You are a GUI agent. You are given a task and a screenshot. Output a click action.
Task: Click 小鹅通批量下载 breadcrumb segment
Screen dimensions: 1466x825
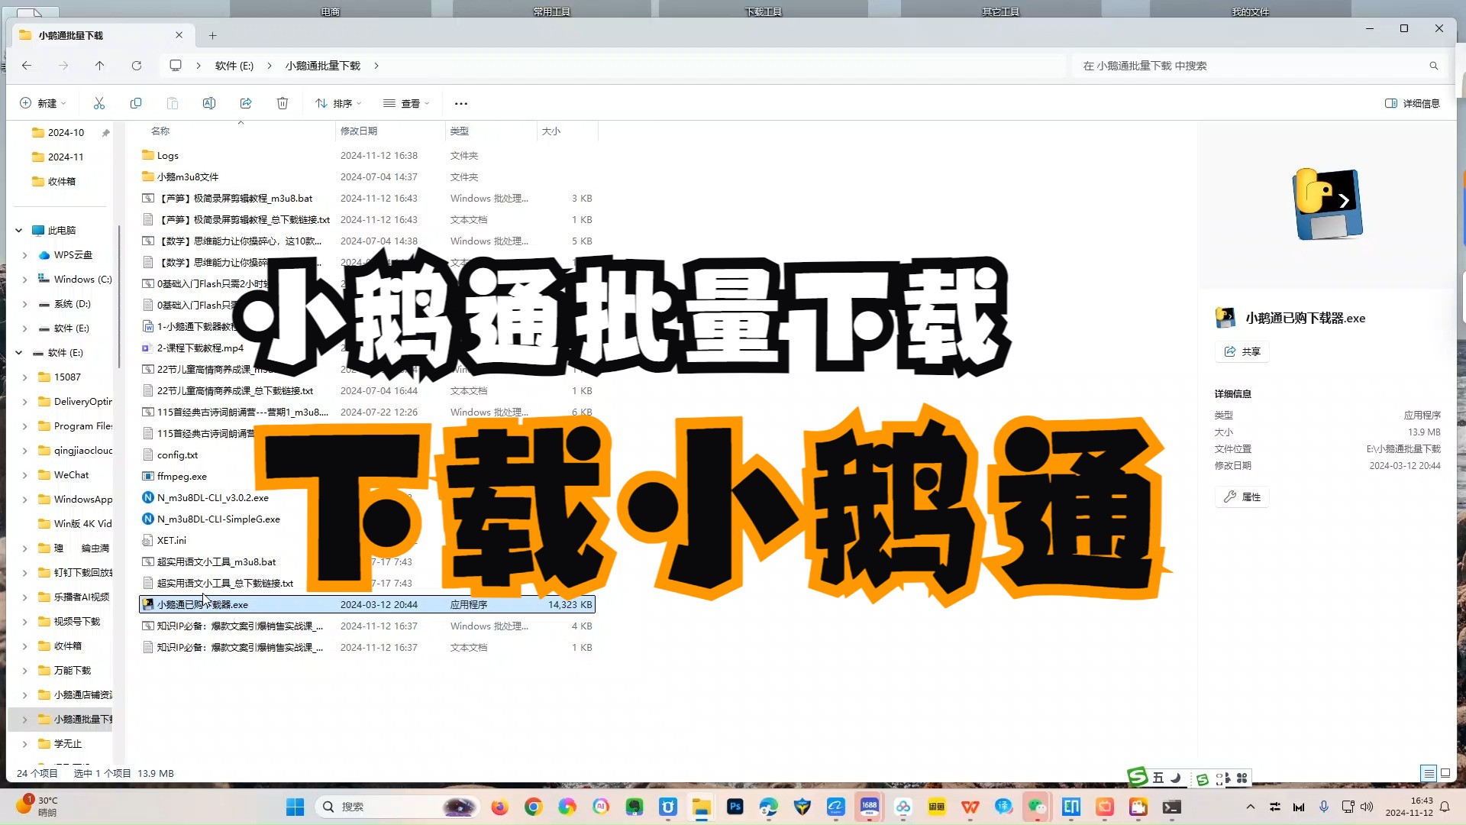coord(322,66)
